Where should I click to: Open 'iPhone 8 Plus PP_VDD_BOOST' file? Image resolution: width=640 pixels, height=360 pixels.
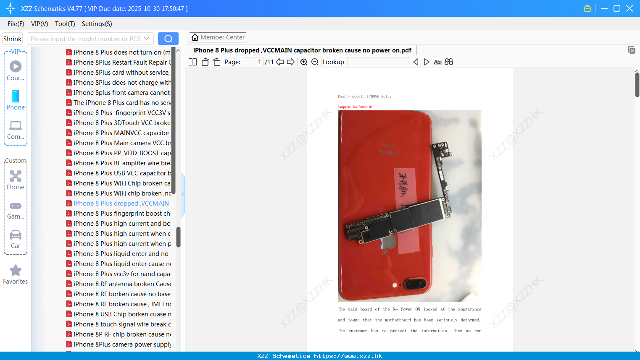pyautogui.click(x=118, y=153)
